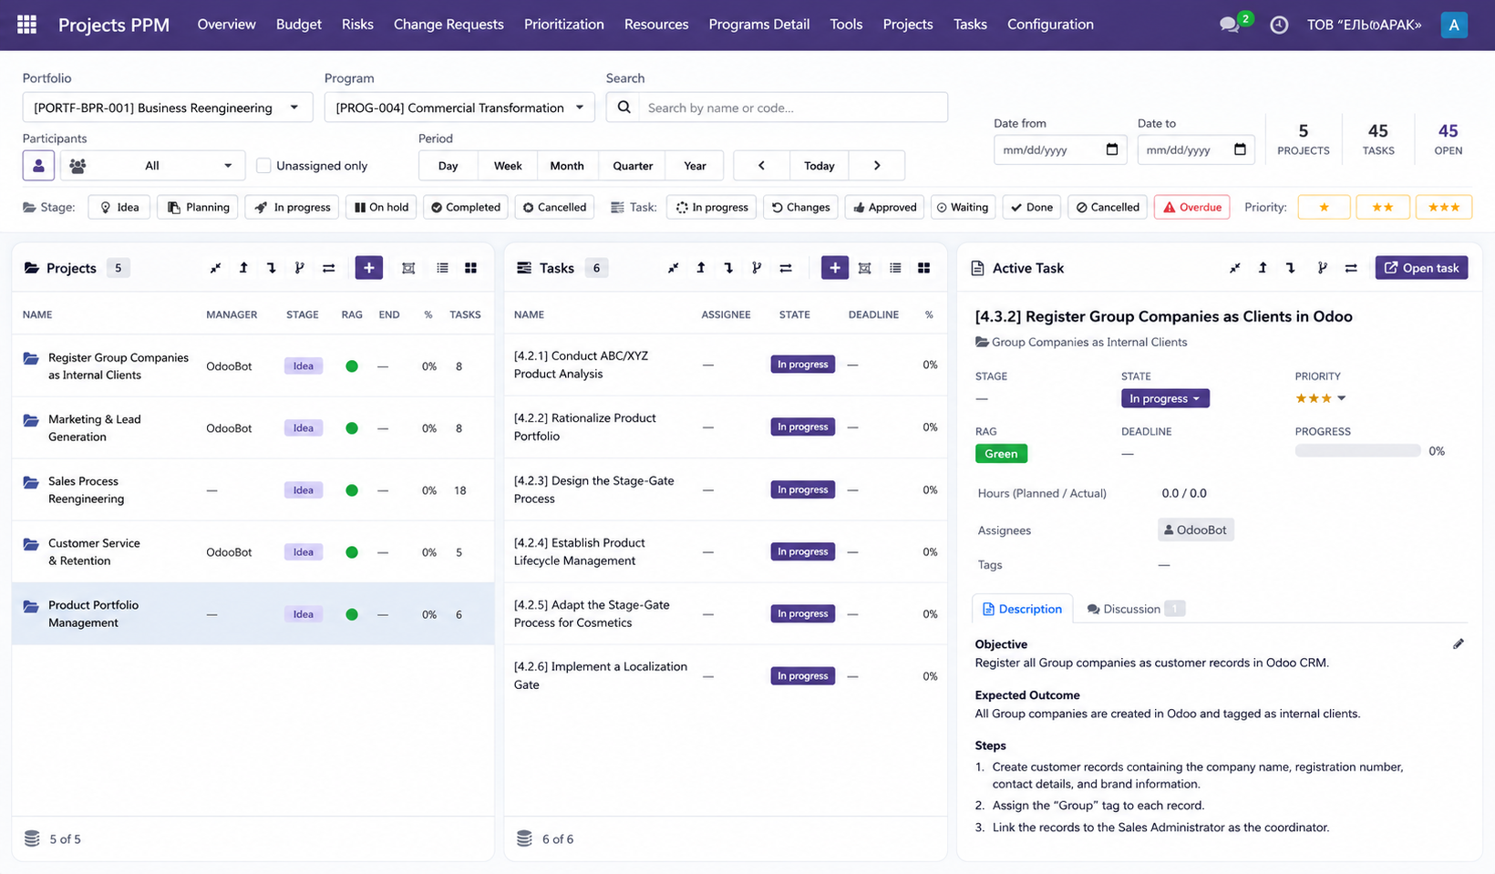Edit the description with pencil icon
The height and width of the screenshot is (874, 1495).
pos(1459,644)
